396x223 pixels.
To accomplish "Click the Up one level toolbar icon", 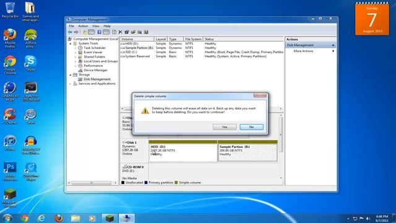I will pyautogui.click(x=85, y=32).
